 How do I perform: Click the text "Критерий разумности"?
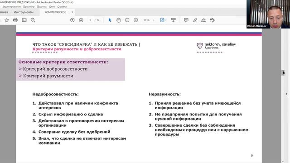coord(48,76)
